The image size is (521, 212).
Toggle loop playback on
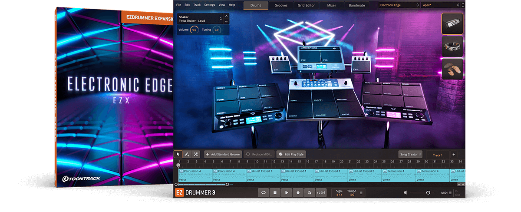pyautogui.click(x=263, y=192)
